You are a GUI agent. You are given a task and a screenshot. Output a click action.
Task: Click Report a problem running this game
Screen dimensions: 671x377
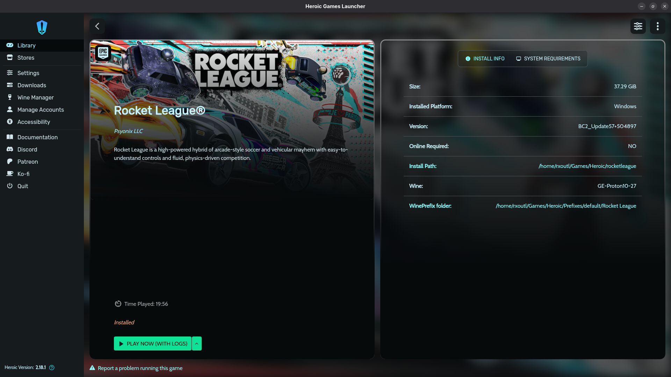click(140, 368)
